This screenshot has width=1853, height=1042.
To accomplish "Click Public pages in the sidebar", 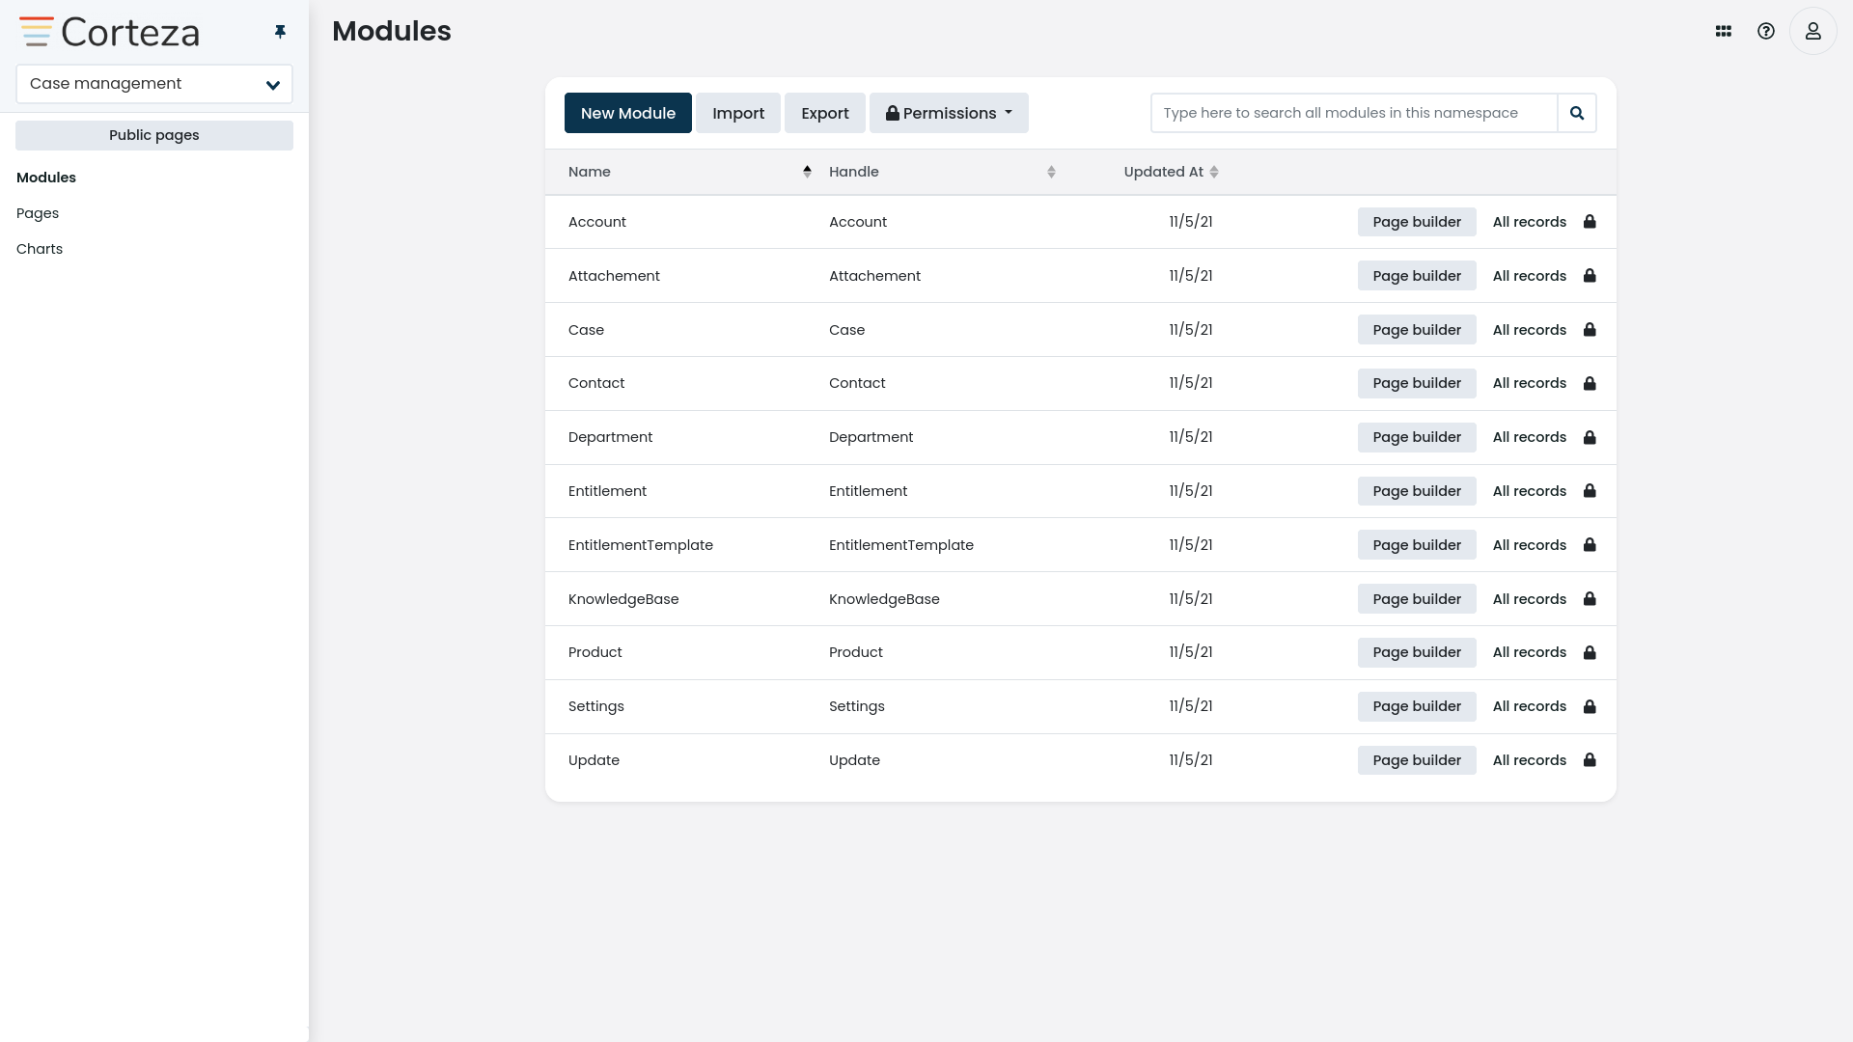I will [x=154, y=135].
